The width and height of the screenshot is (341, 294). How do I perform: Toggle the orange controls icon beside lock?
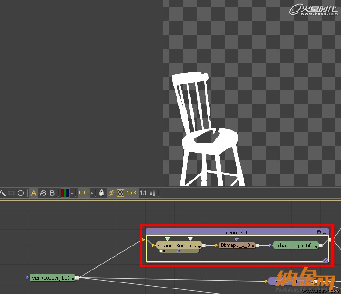(x=111, y=193)
